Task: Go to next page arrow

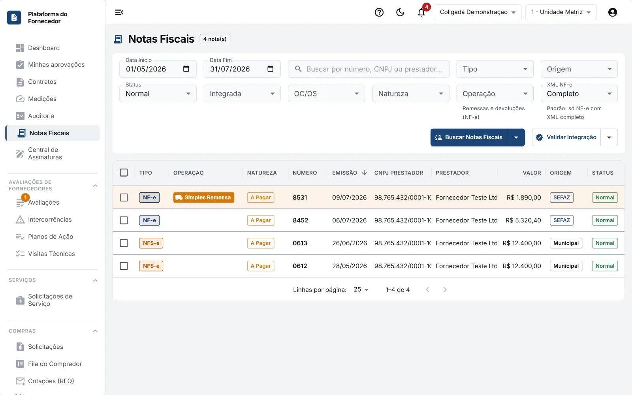Action: (x=445, y=290)
